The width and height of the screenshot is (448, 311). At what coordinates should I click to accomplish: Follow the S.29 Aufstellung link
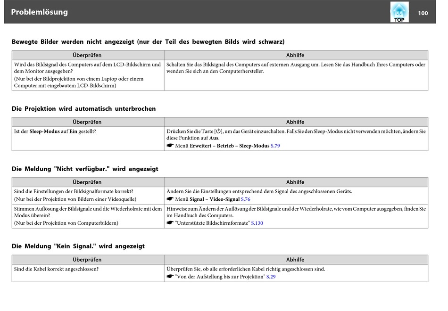(271, 277)
